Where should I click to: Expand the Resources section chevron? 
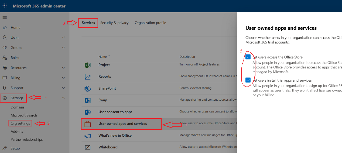pyautogui.click(x=63, y=68)
